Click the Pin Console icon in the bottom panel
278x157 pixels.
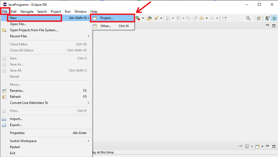[x=240, y=146]
